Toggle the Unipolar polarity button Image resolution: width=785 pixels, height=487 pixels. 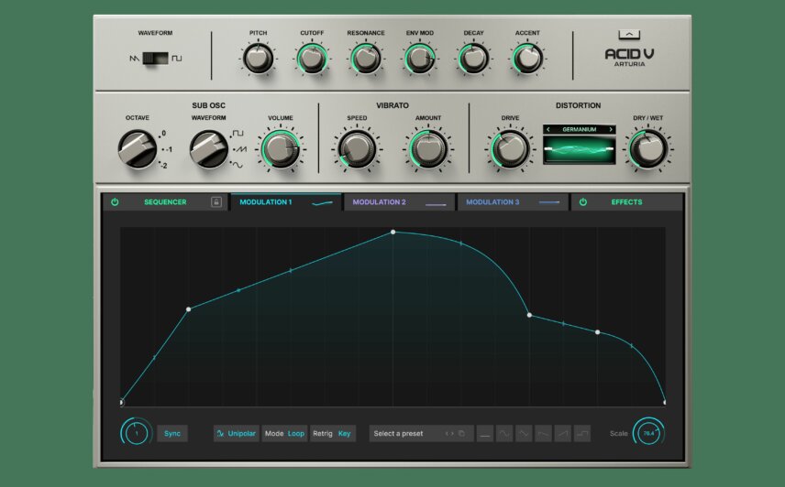tap(236, 434)
